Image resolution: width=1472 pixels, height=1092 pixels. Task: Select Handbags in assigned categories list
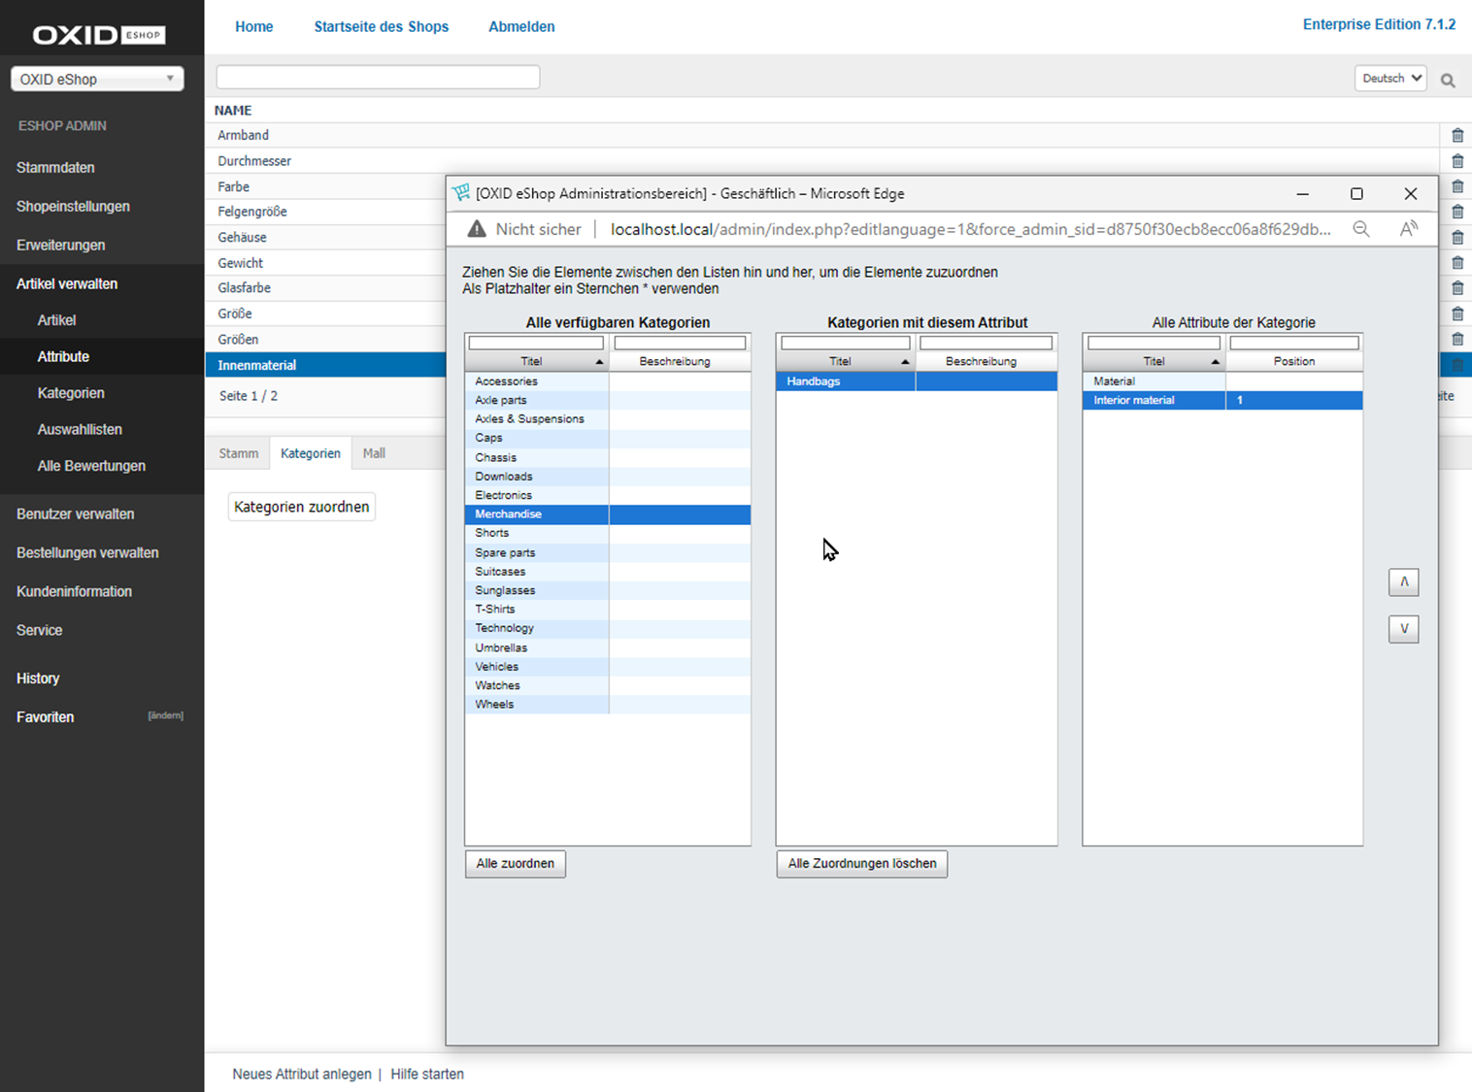coord(917,381)
